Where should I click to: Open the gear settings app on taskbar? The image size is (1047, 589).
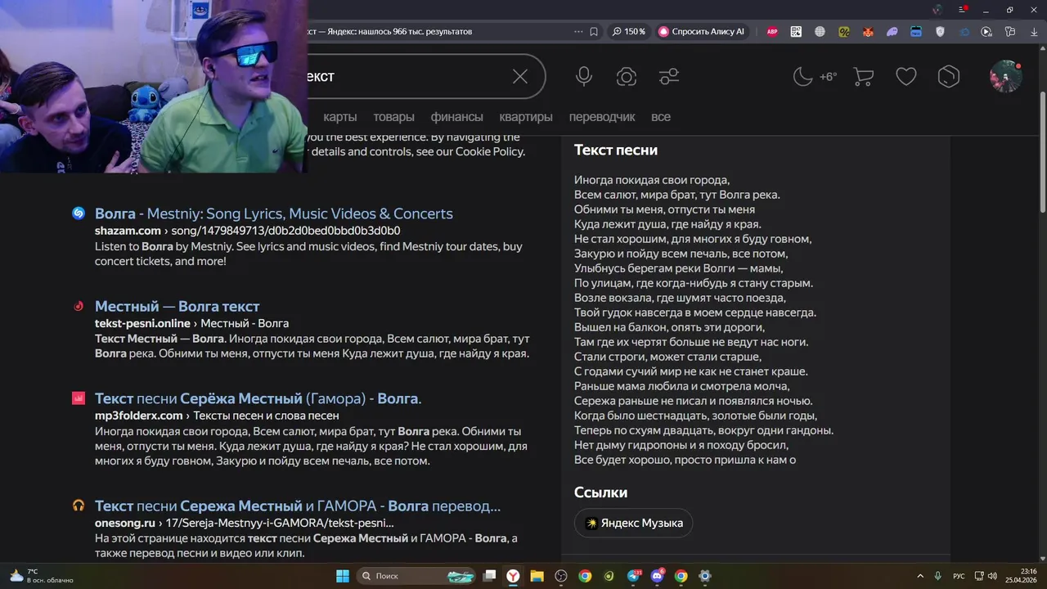pyautogui.click(x=705, y=576)
